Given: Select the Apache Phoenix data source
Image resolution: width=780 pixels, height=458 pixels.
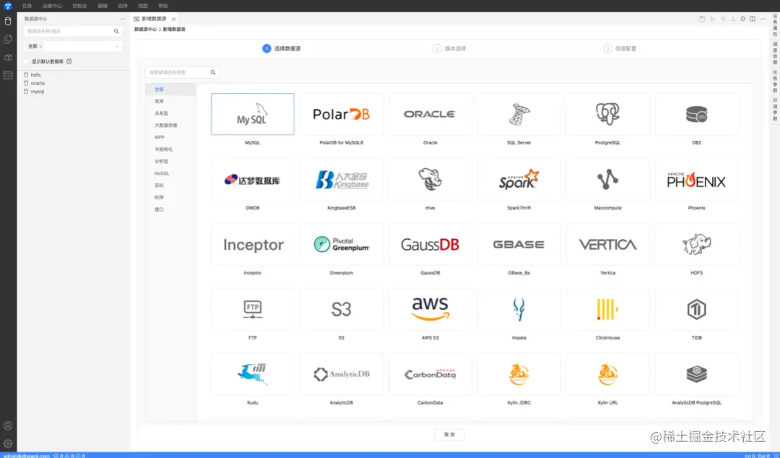Looking at the screenshot, I should click(696, 179).
